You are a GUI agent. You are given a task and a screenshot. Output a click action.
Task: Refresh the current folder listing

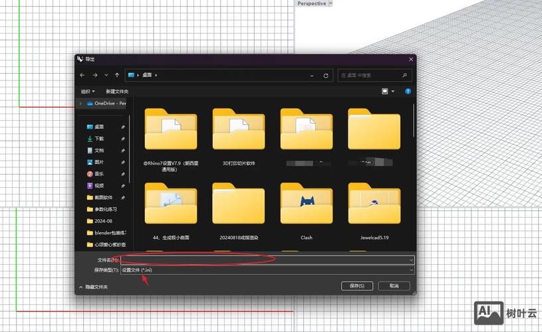pyautogui.click(x=326, y=76)
